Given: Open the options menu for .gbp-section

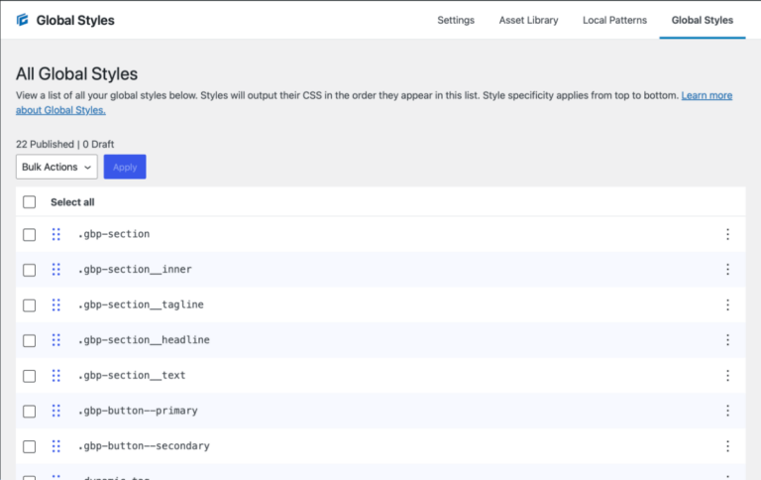Looking at the screenshot, I should pos(727,234).
